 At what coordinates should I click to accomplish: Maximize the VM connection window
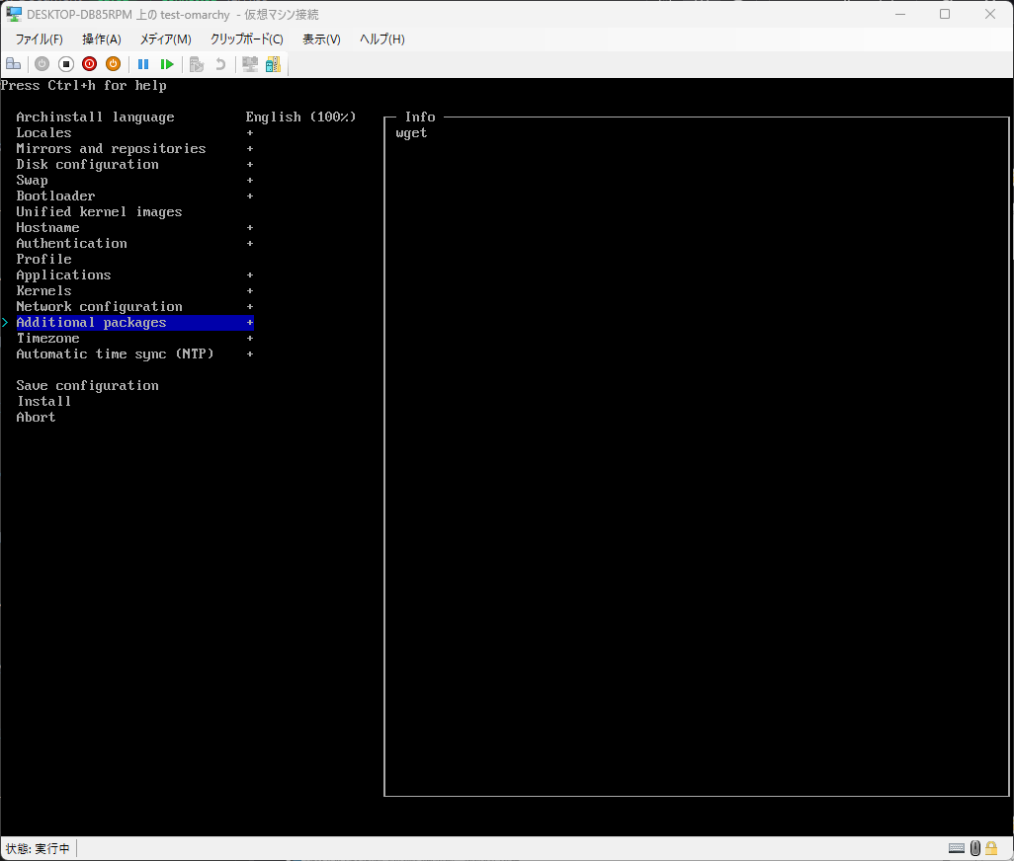click(945, 14)
